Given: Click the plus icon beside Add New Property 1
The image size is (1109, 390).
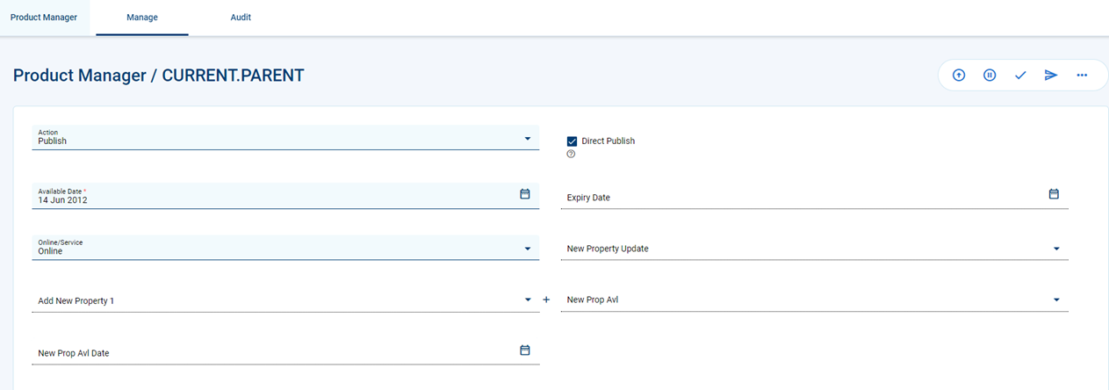Looking at the screenshot, I should 546,300.
